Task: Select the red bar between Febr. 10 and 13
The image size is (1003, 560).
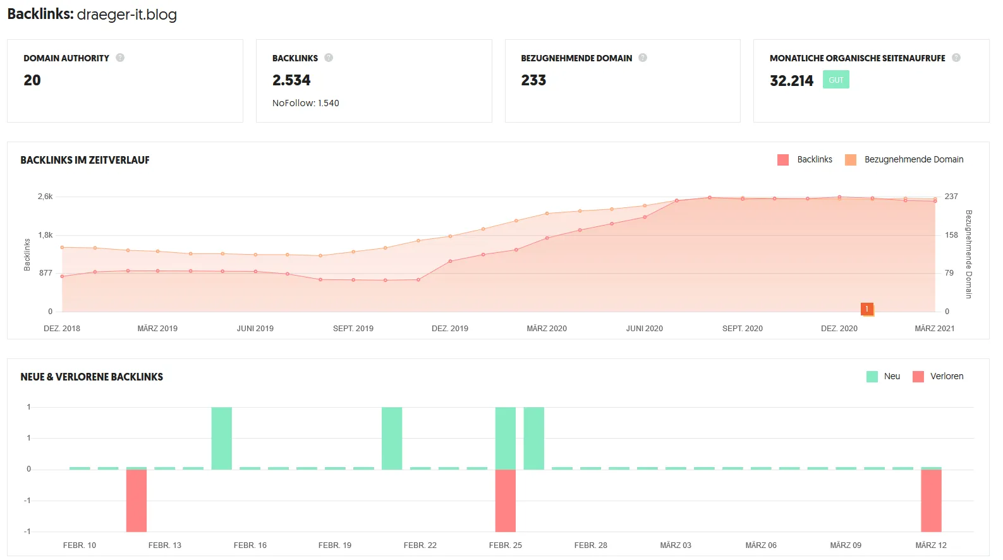Action: (x=137, y=500)
